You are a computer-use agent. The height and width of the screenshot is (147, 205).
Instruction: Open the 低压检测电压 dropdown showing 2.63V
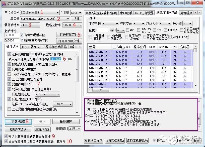point(47,94)
